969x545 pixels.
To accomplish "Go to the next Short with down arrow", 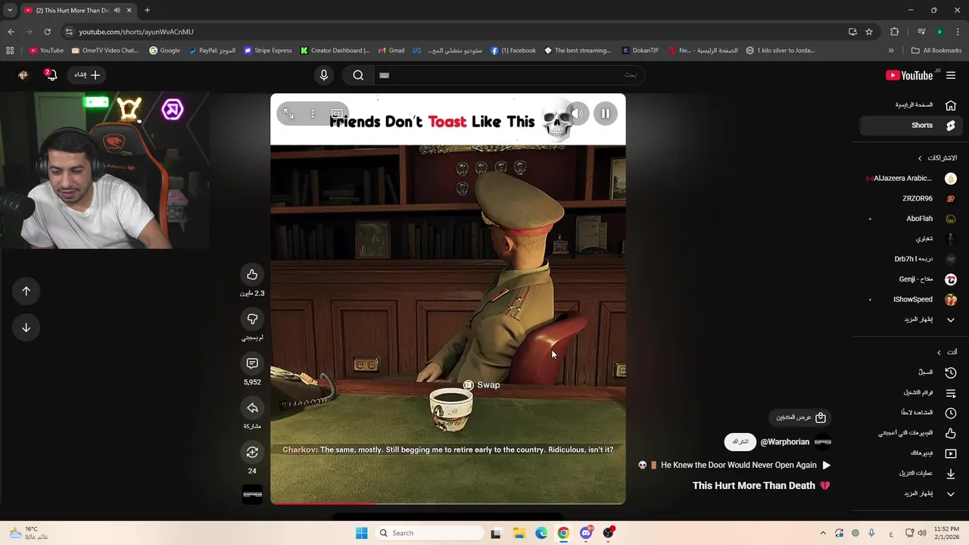I will [26, 328].
